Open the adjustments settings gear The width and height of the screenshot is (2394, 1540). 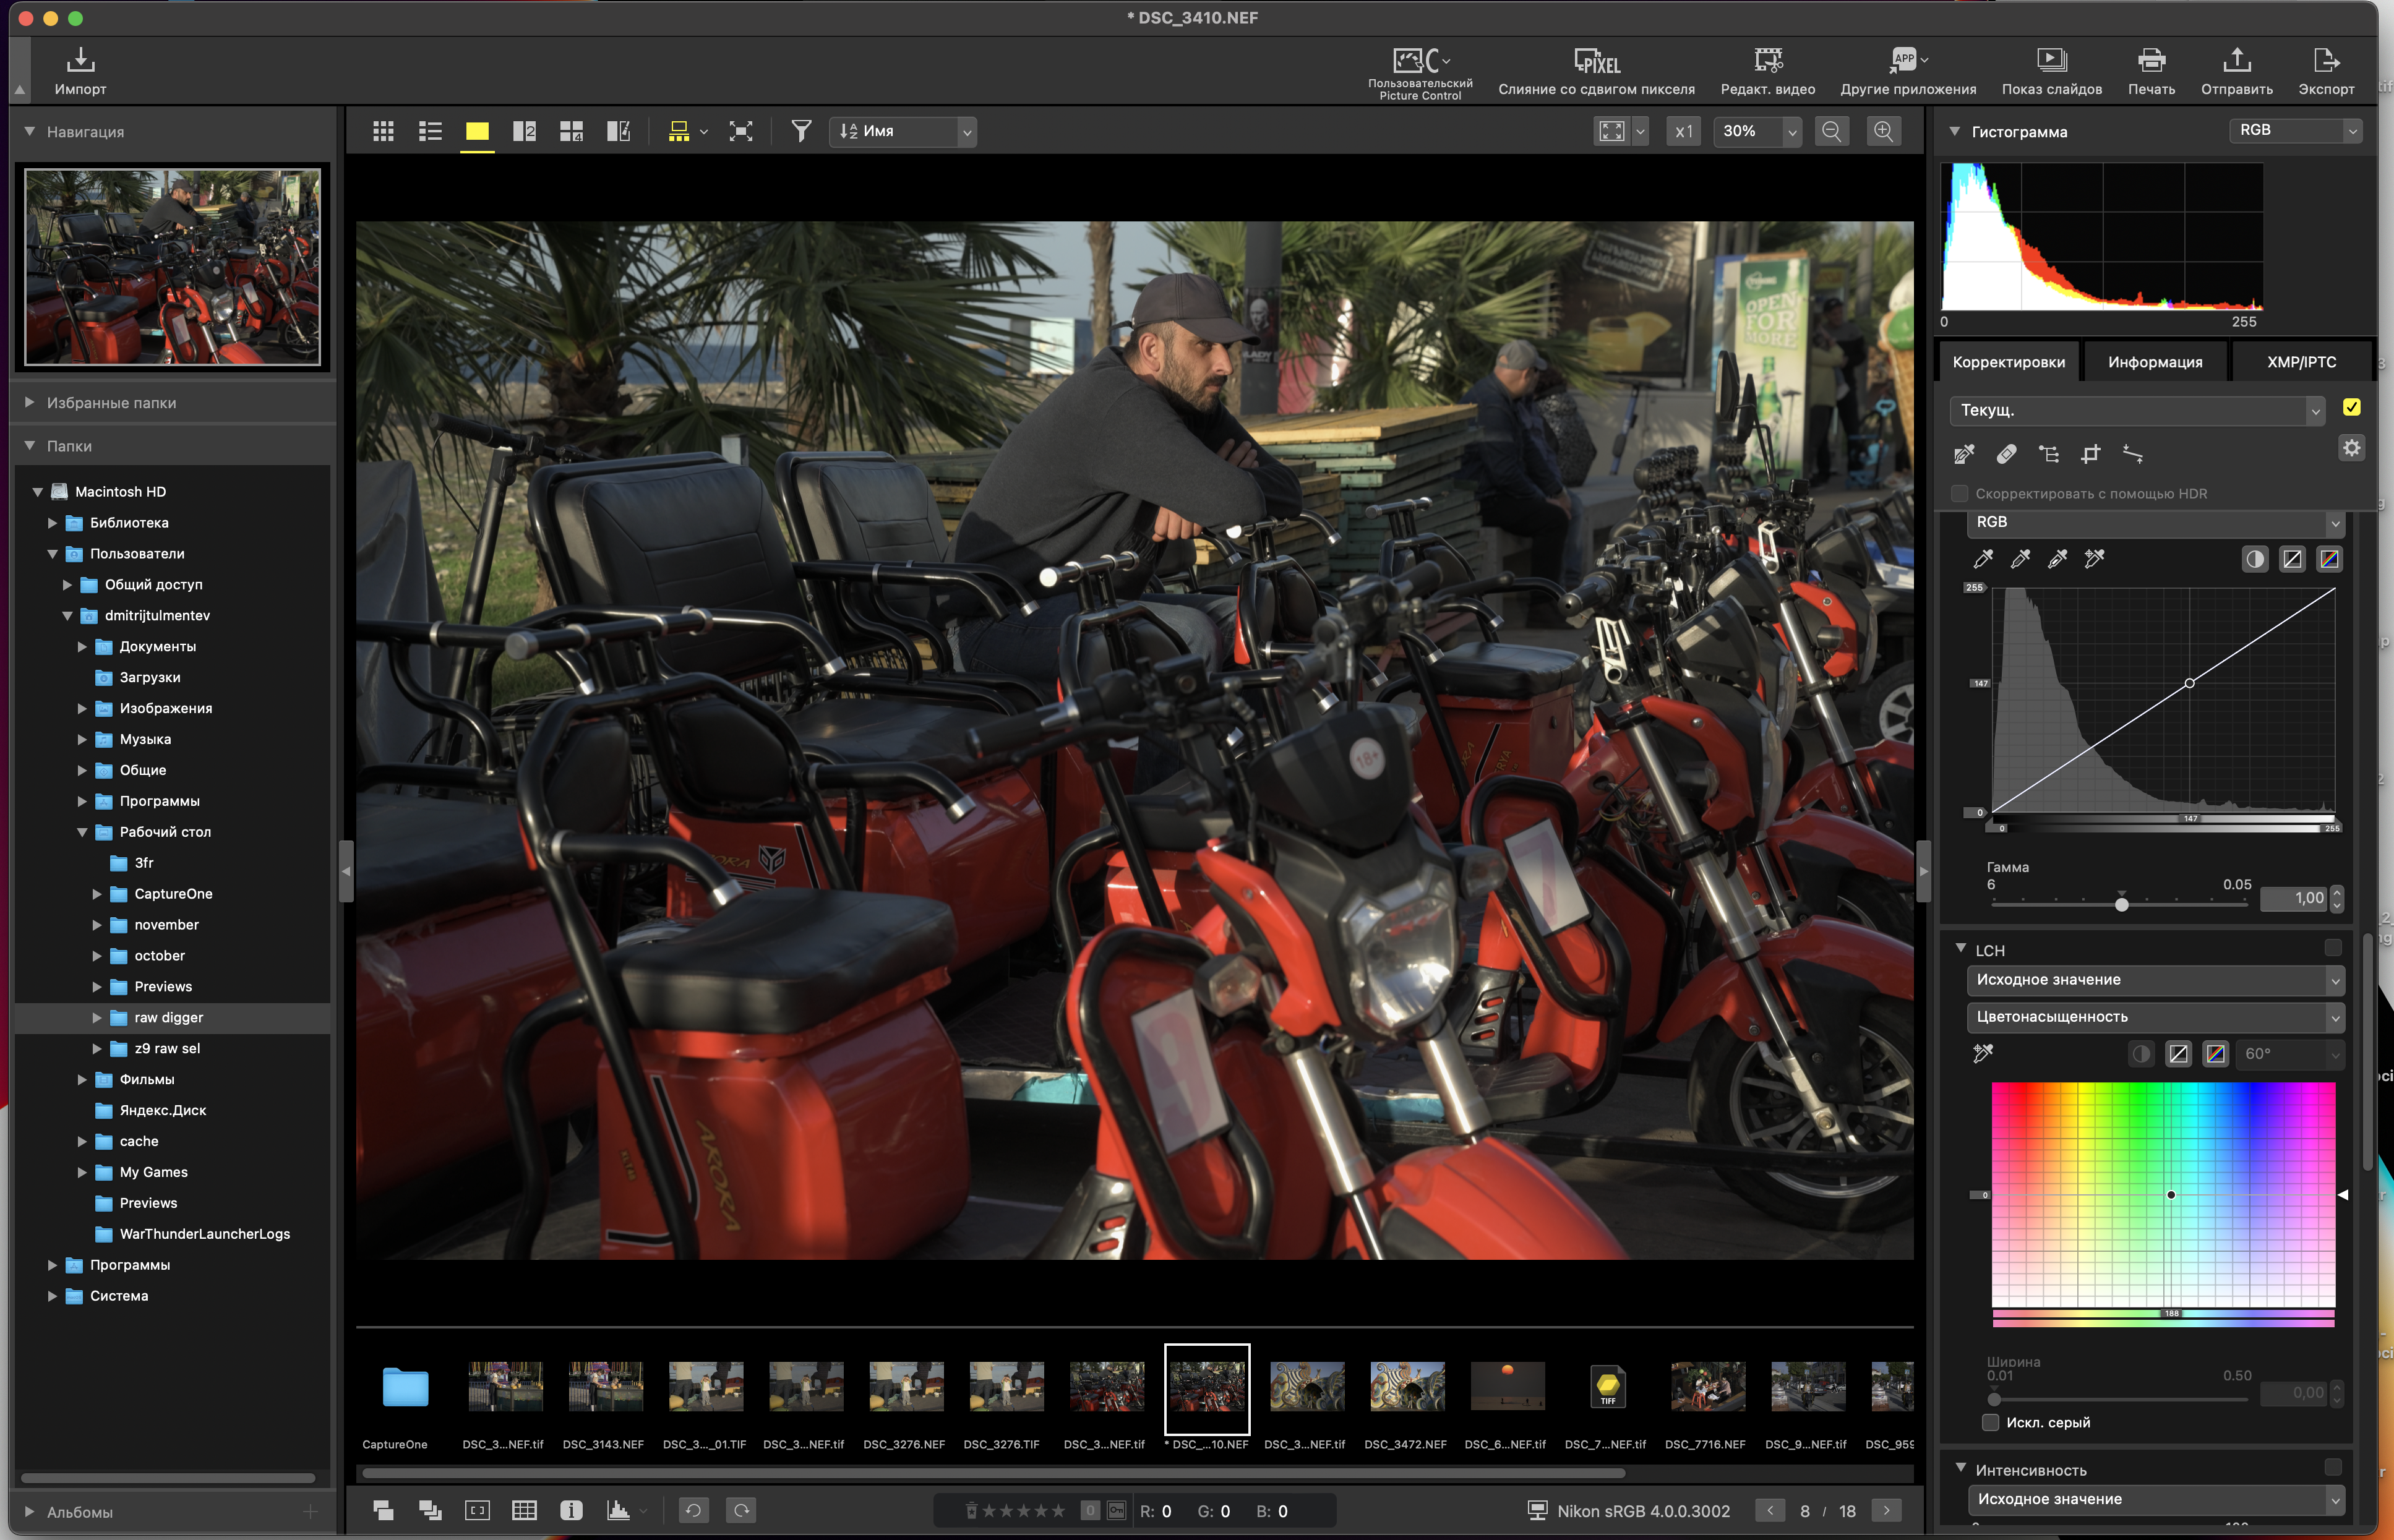(2351, 448)
